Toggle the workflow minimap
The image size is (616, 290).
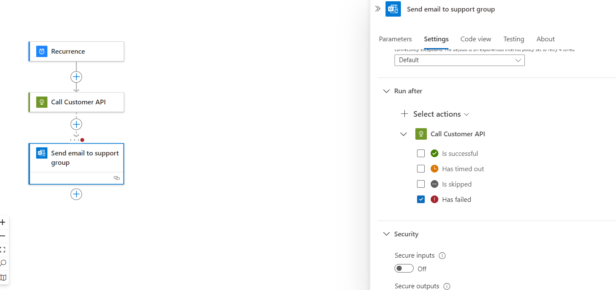pyautogui.click(x=3, y=277)
